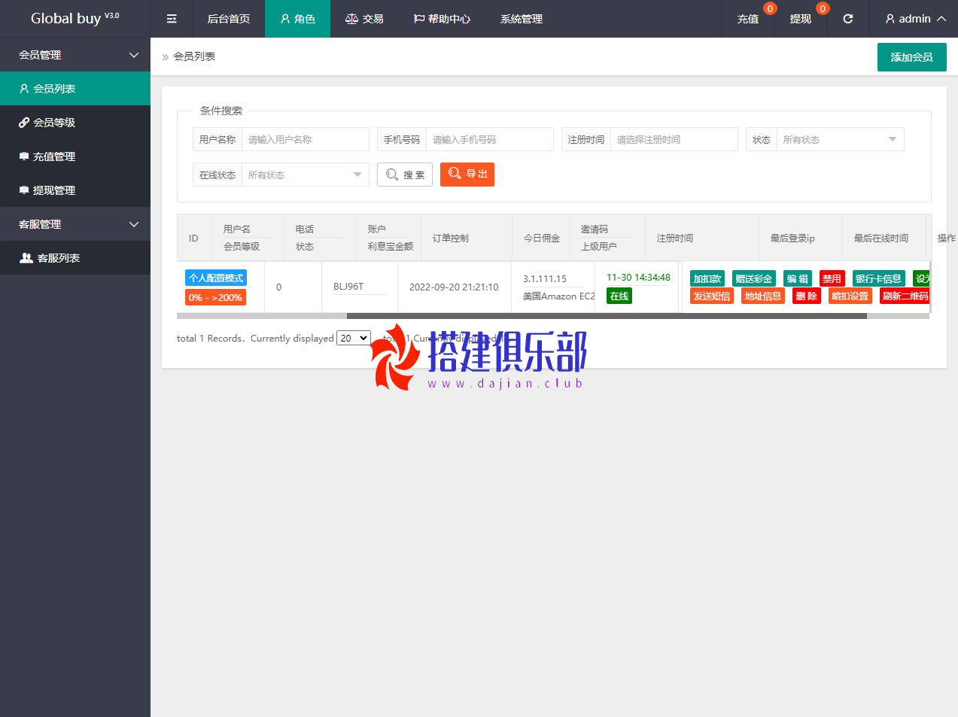The width and height of the screenshot is (958, 717).
Task: Click the 暗扣设置 button
Action: click(x=850, y=296)
